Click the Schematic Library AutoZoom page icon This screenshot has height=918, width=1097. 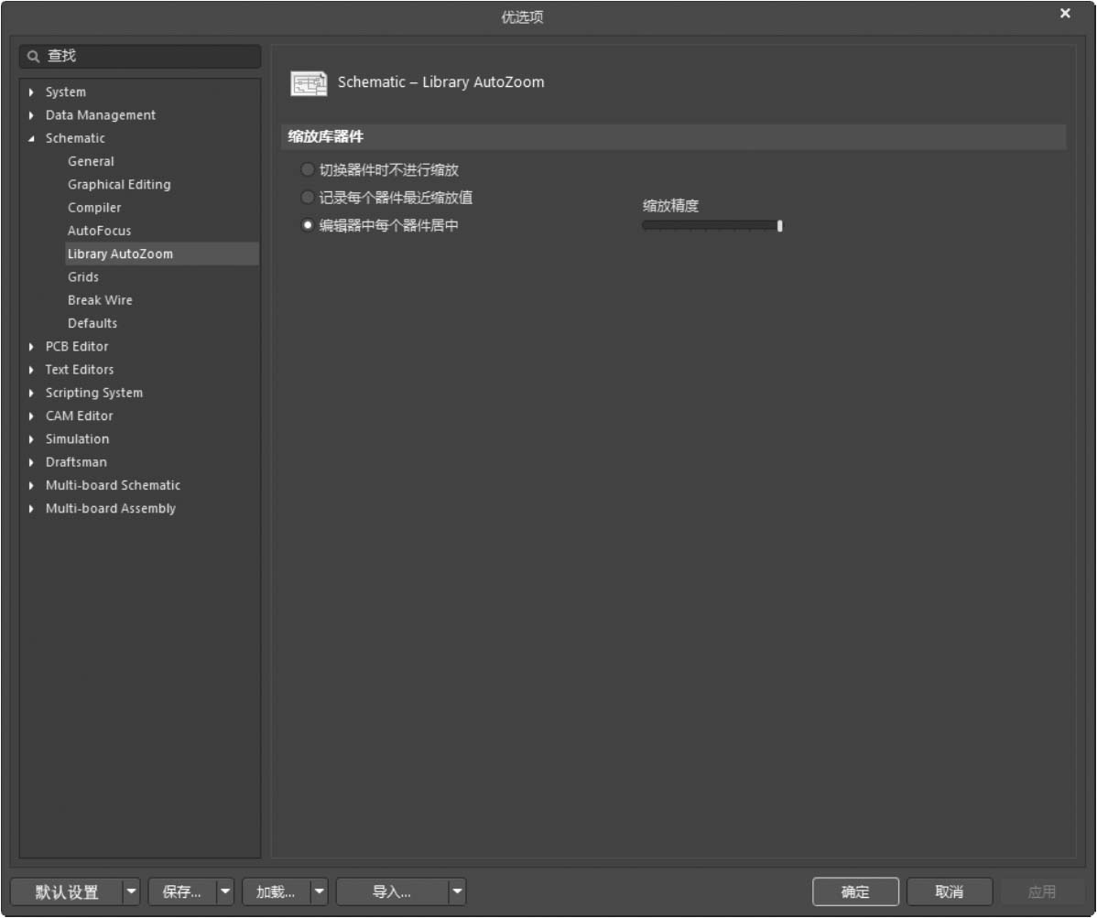tap(309, 83)
